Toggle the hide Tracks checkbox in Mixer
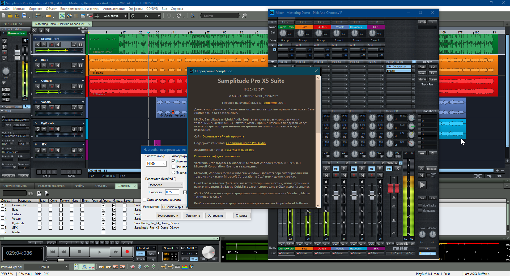The image size is (510, 276). (x=420, y=205)
